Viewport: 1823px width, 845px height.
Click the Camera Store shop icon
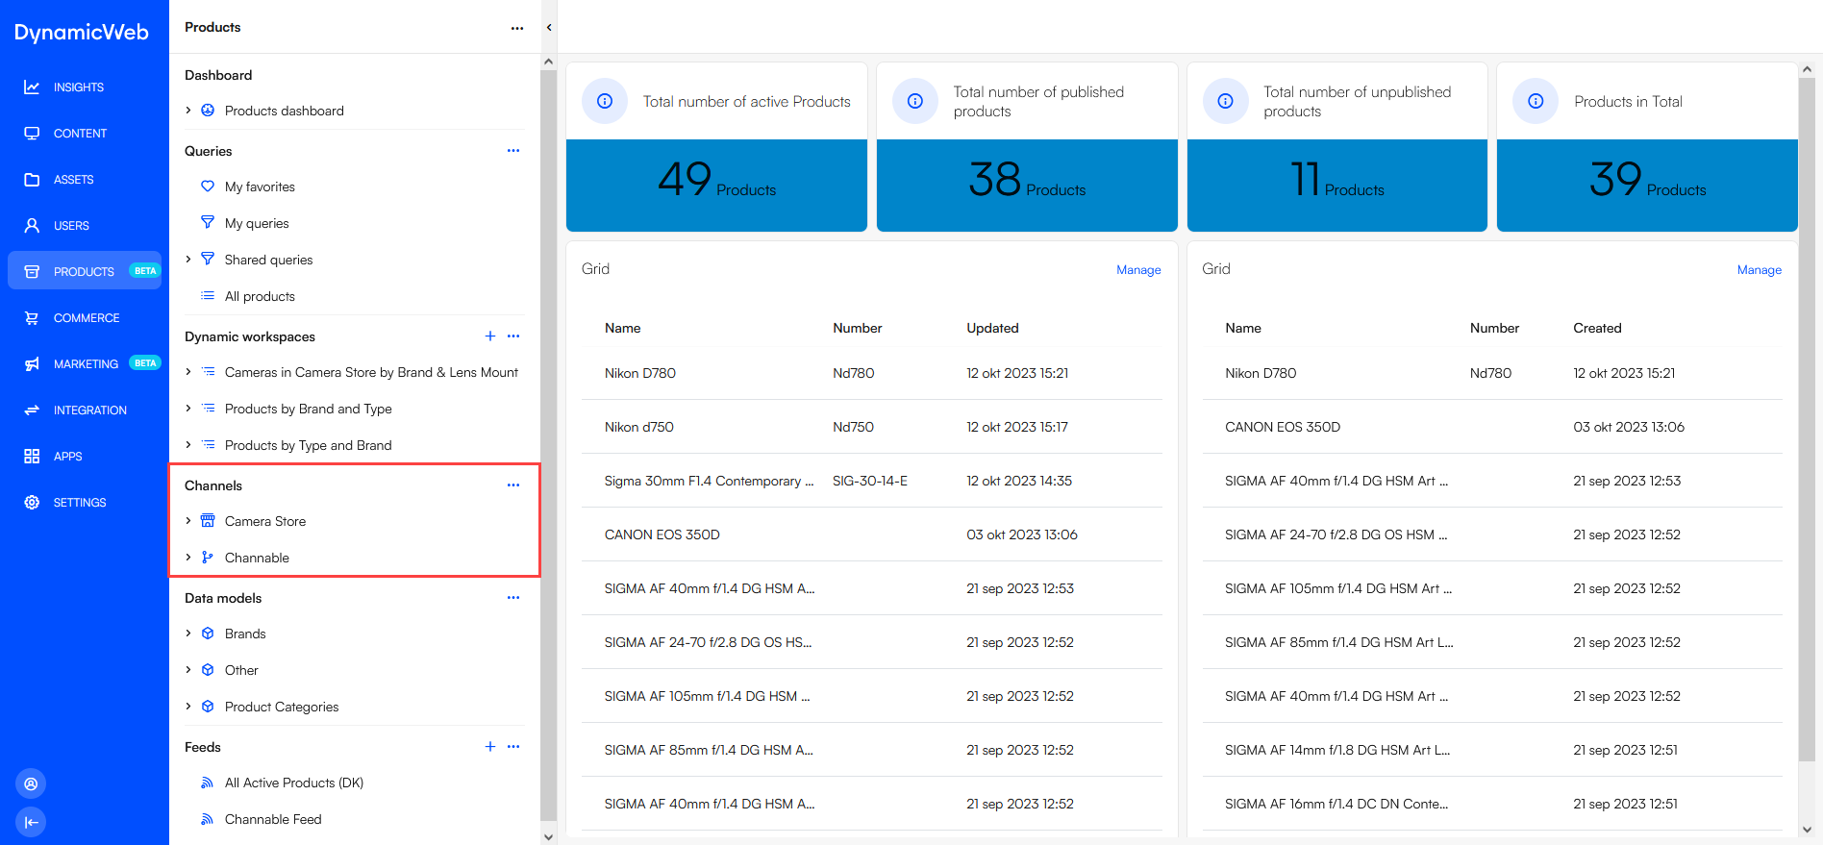[208, 521]
